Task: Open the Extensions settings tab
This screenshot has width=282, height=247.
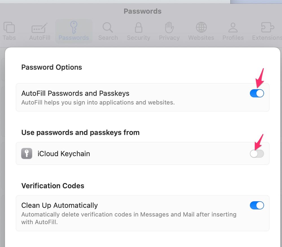Action: coord(267,31)
